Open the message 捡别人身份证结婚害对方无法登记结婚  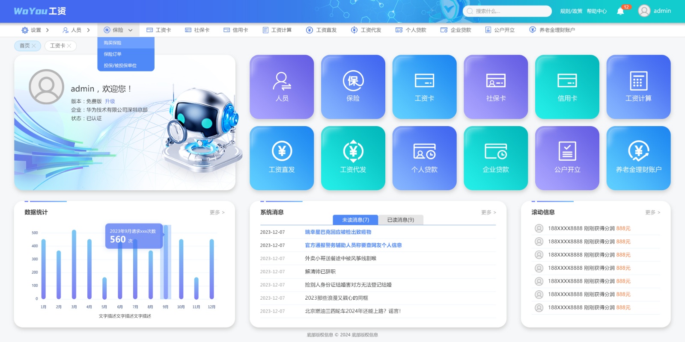pos(348,285)
